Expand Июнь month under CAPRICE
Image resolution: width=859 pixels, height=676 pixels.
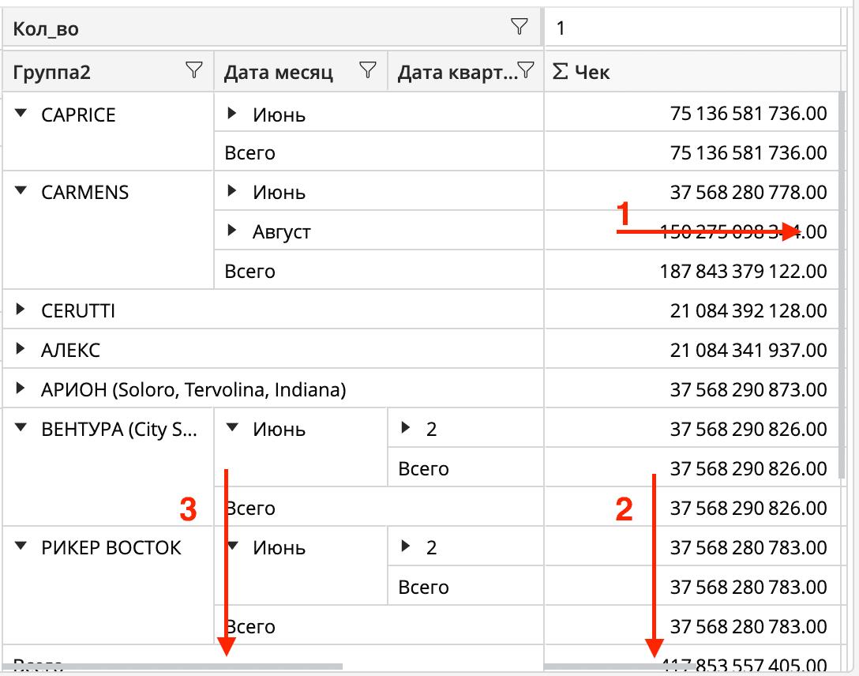click(232, 114)
